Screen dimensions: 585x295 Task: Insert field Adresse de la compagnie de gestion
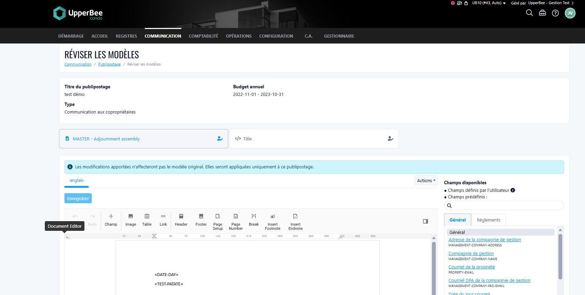[484, 240]
